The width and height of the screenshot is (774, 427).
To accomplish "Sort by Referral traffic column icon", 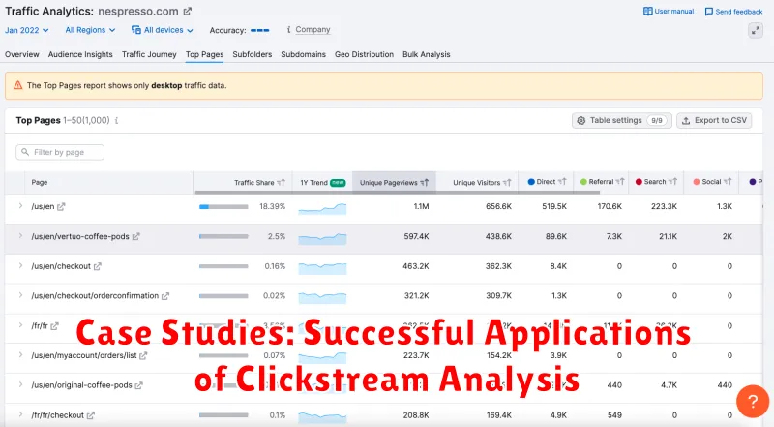I will (x=620, y=182).
